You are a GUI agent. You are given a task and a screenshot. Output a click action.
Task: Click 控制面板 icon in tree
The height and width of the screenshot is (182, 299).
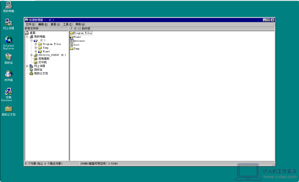(35, 59)
